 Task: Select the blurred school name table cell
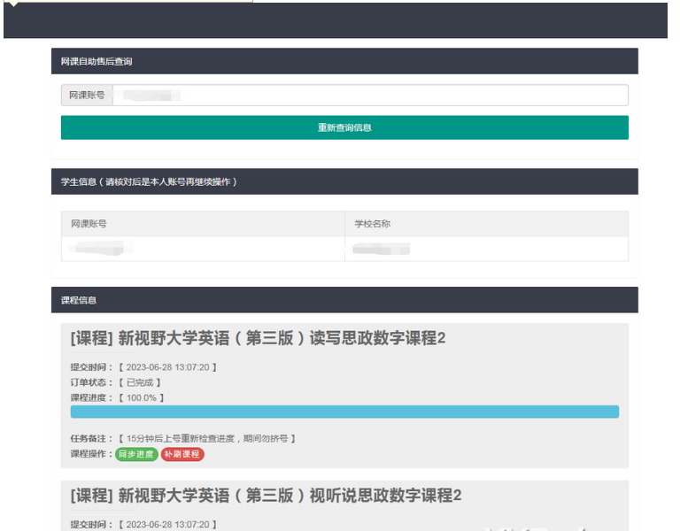coord(486,249)
